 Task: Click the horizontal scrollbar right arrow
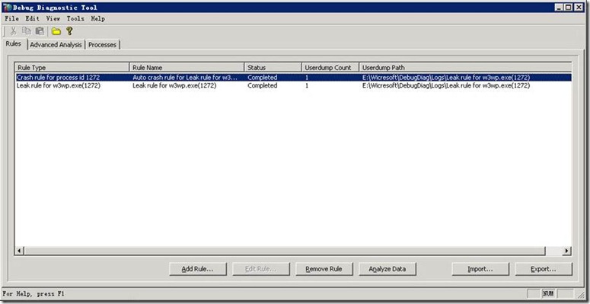pos(567,251)
